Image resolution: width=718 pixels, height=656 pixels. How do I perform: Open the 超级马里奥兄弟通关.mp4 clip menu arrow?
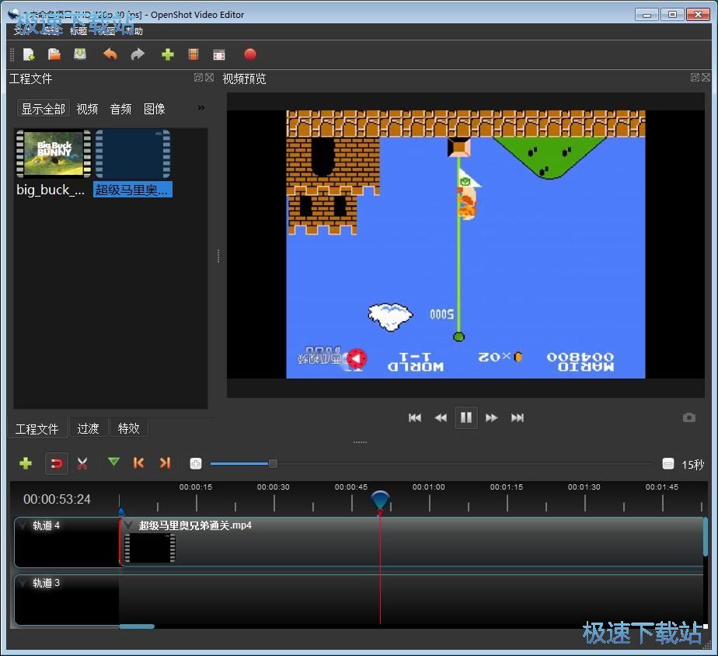129,525
